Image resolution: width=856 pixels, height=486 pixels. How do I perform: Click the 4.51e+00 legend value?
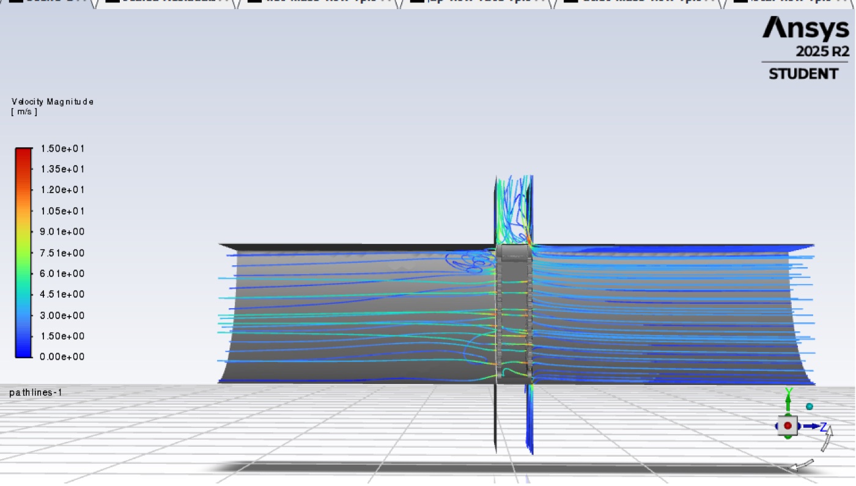[x=62, y=295]
